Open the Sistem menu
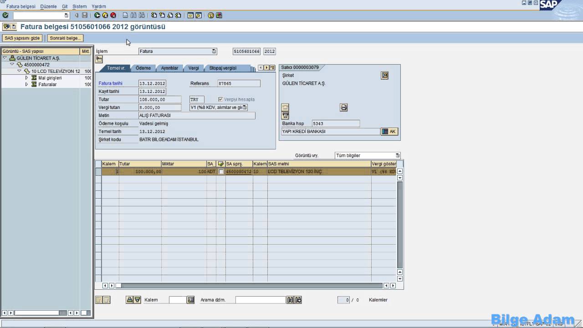 pos(80,6)
